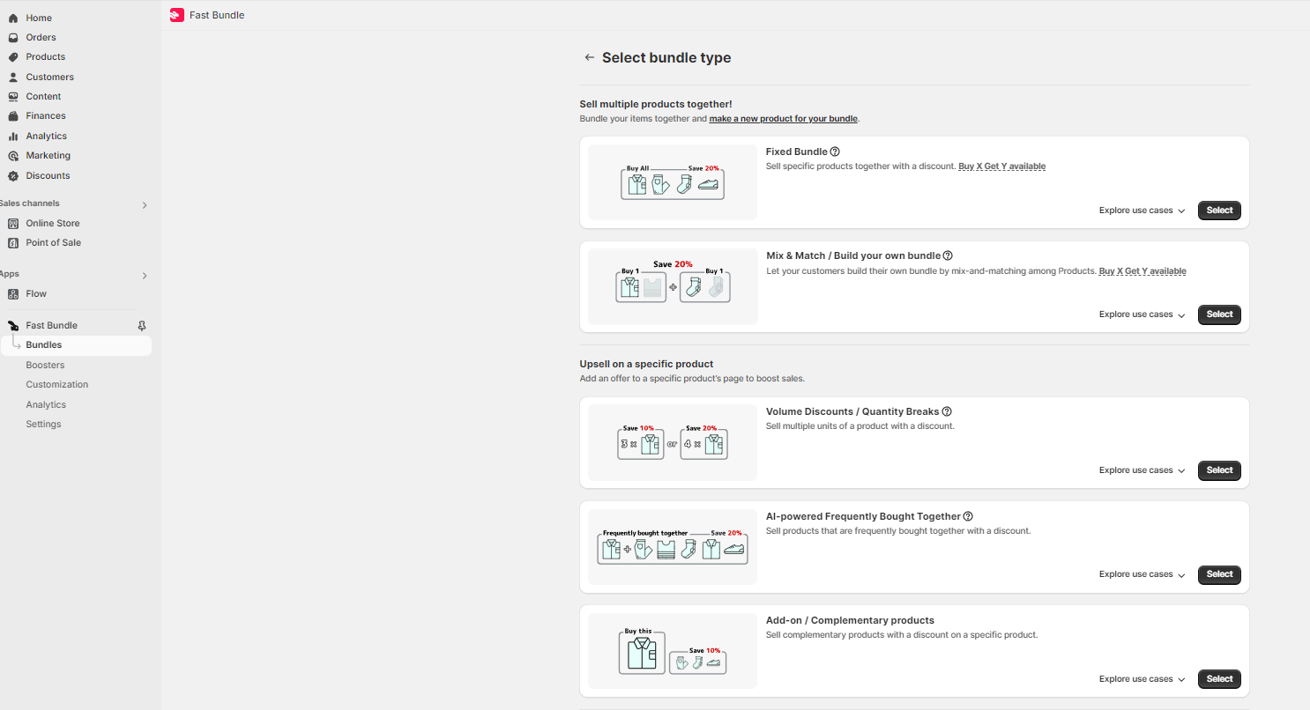Expand Explore use cases for Add-on products

point(1142,679)
